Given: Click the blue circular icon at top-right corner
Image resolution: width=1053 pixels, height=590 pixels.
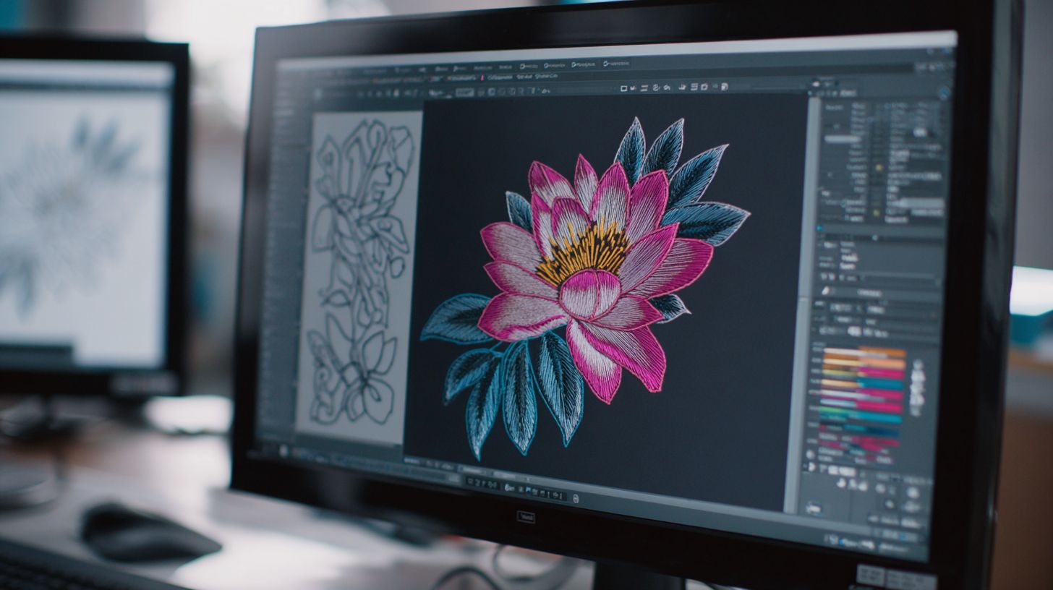Looking at the screenshot, I should coord(944,93).
